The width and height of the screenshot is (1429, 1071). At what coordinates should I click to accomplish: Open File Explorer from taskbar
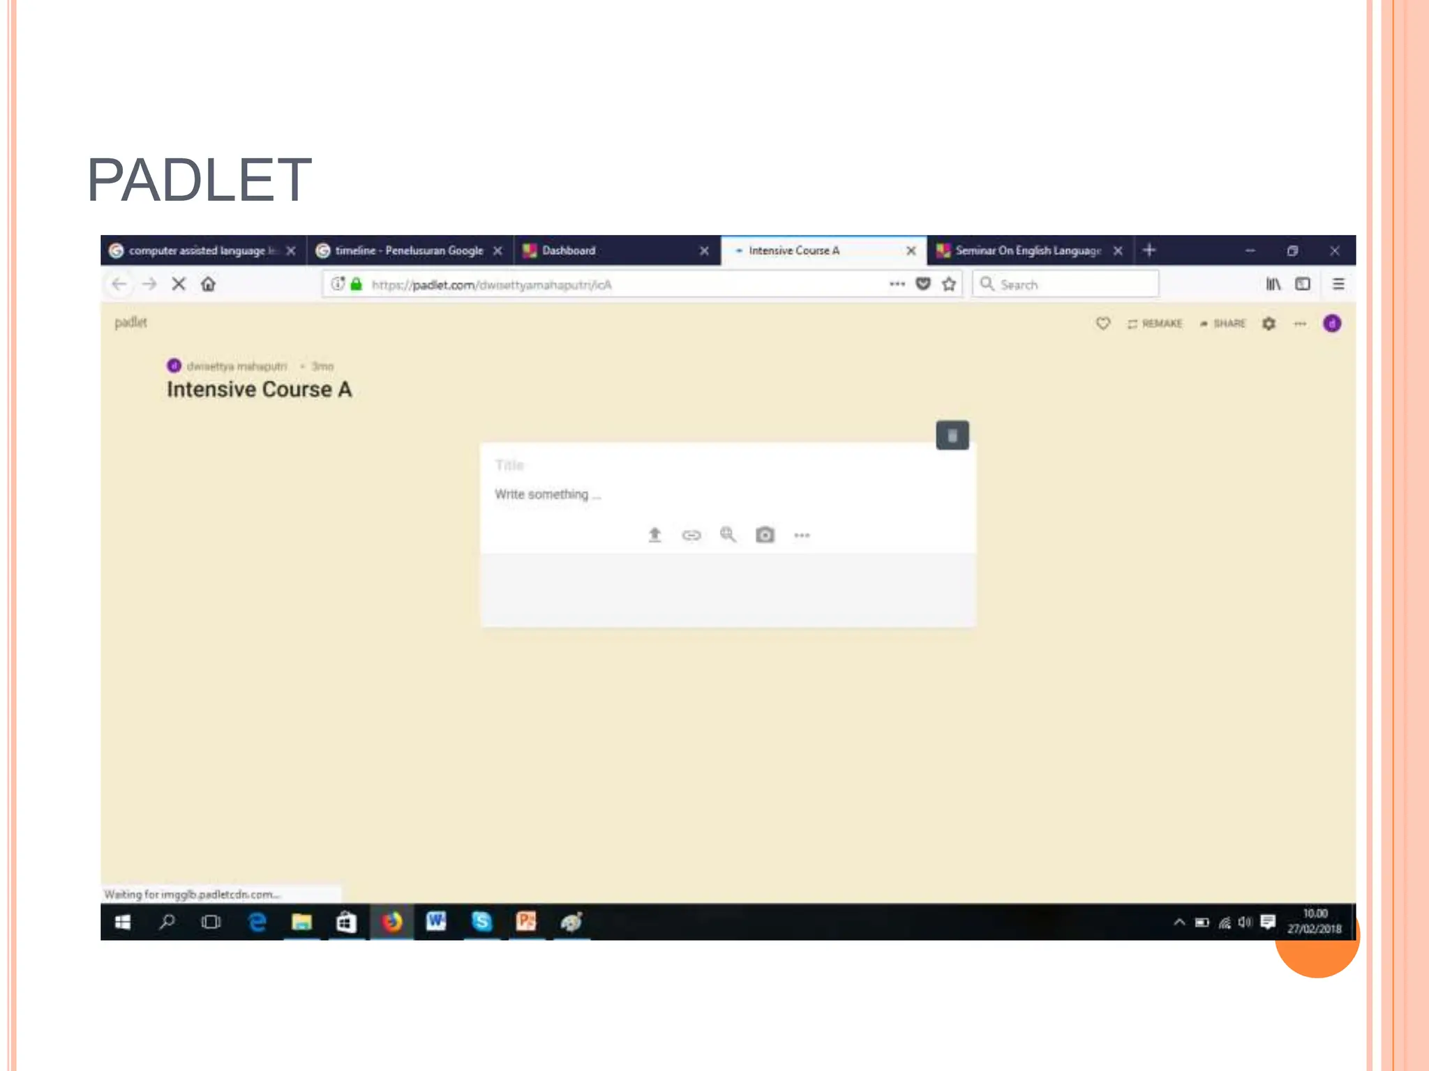point(301,922)
